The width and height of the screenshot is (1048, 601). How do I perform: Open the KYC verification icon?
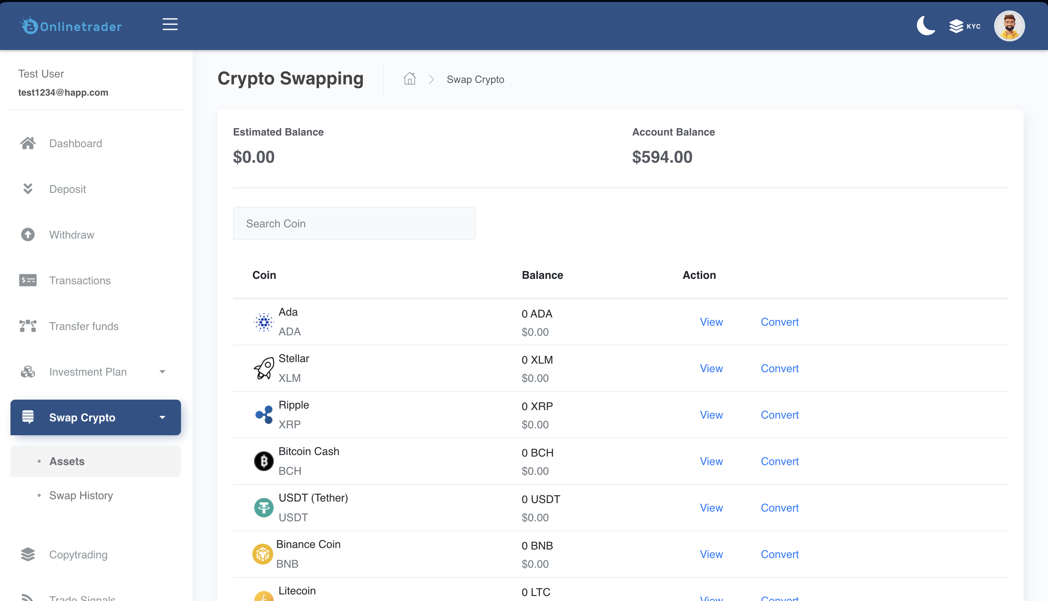click(965, 26)
